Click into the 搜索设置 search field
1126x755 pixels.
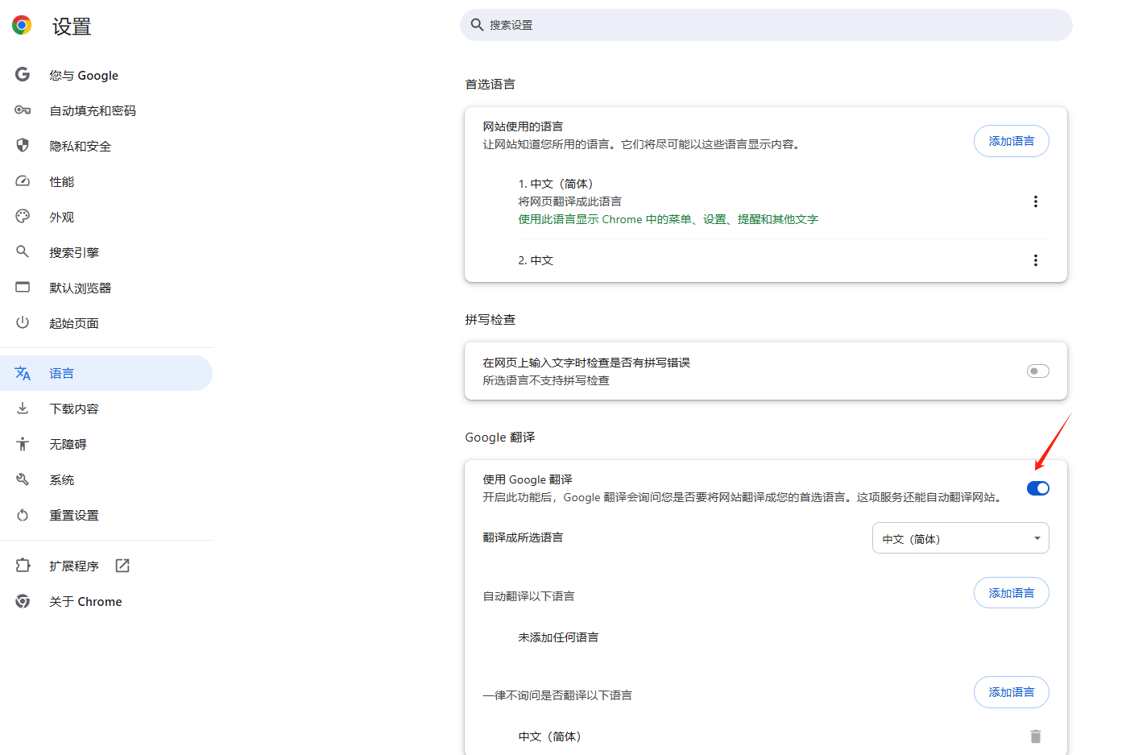point(766,25)
